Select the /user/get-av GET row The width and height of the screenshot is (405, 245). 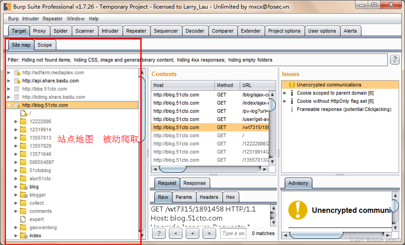(x=210, y=119)
